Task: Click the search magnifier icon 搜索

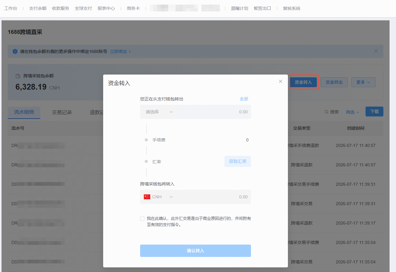Action: tap(326, 112)
